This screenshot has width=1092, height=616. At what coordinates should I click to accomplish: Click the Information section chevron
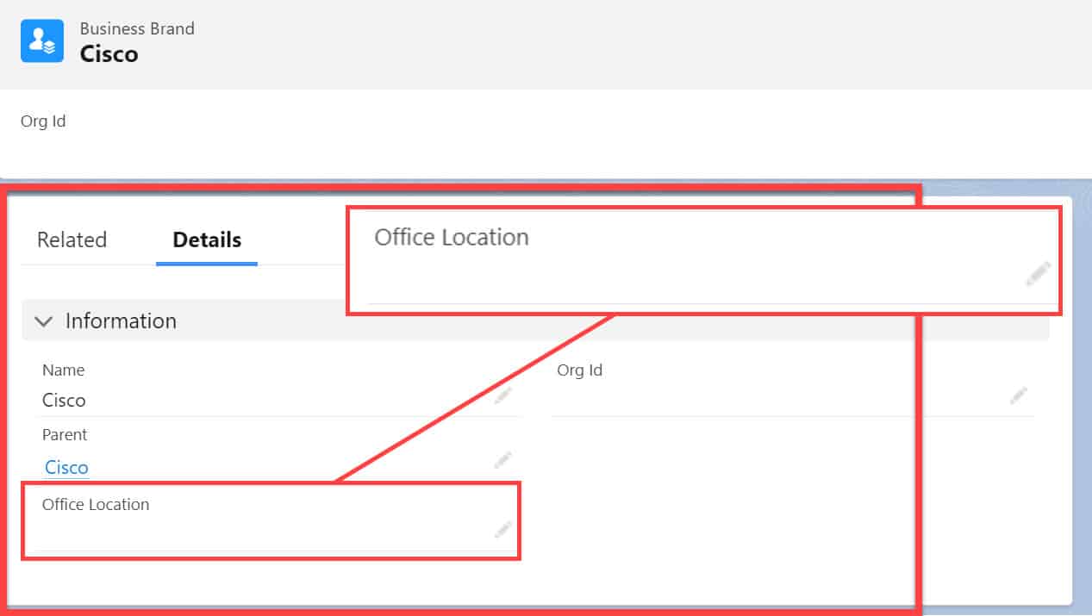tap(44, 320)
